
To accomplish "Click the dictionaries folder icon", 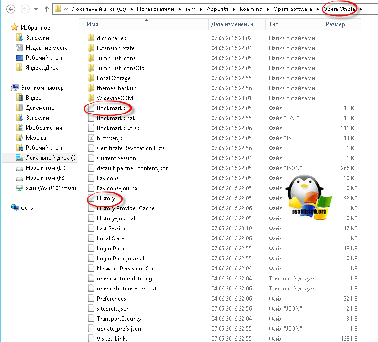I will 91,38.
